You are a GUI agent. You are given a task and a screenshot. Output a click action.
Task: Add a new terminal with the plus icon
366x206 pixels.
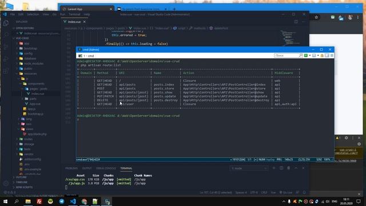[x=274, y=168]
